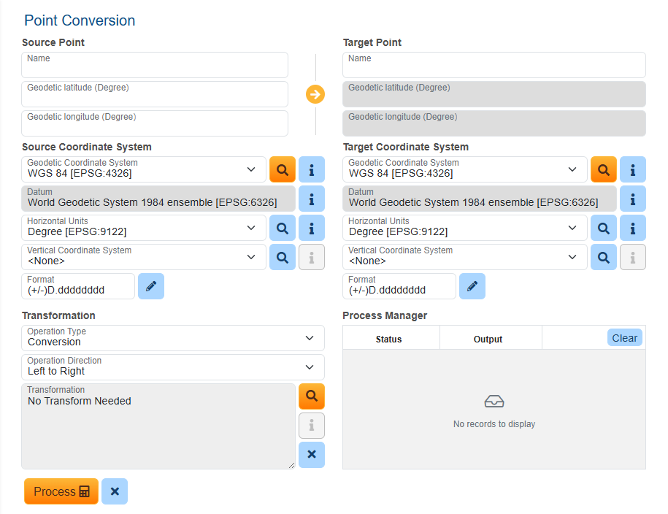Clear the Transformation with X button
Viewport: 668px width, 514px height.
point(312,454)
